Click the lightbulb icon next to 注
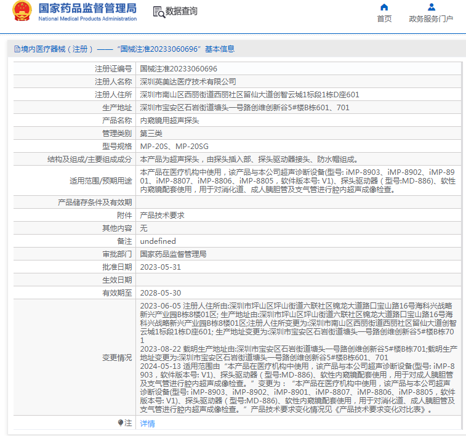The width and height of the screenshot is (466, 436). click(121, 422)
